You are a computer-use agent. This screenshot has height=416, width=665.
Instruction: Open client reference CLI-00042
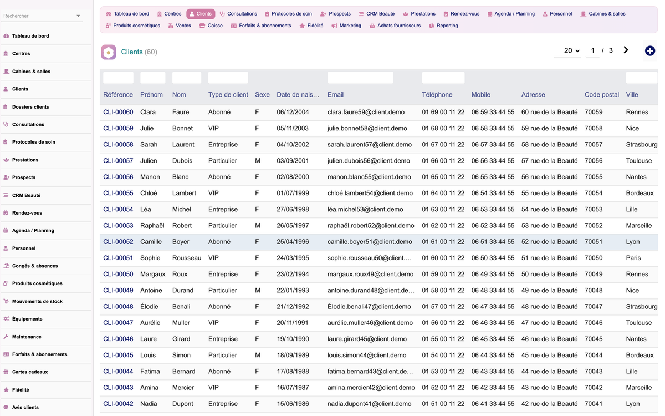pos(118,404)
